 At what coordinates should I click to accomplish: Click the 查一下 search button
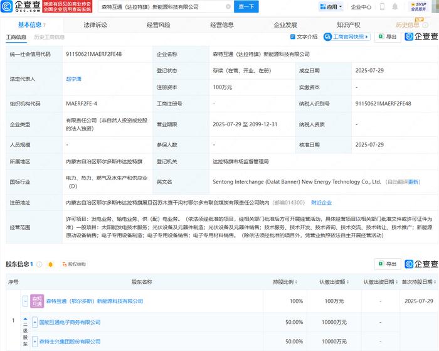(x=246, y=6)
